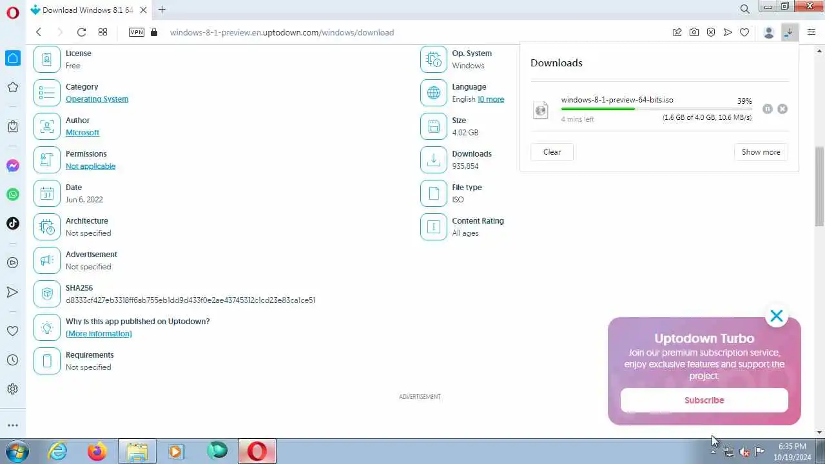The height and width of the screenshot is (464, 825).
Task: Show 10 more languages
Action: (490, 99)
